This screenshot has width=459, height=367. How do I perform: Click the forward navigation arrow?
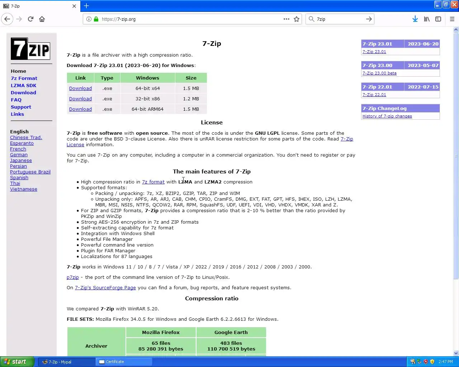(19, 19)
